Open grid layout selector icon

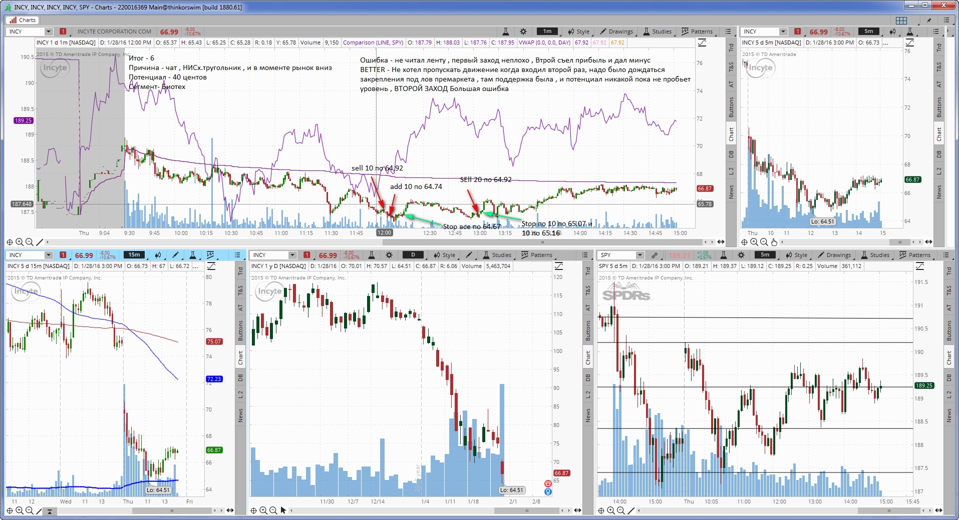[x=901, y=20]
